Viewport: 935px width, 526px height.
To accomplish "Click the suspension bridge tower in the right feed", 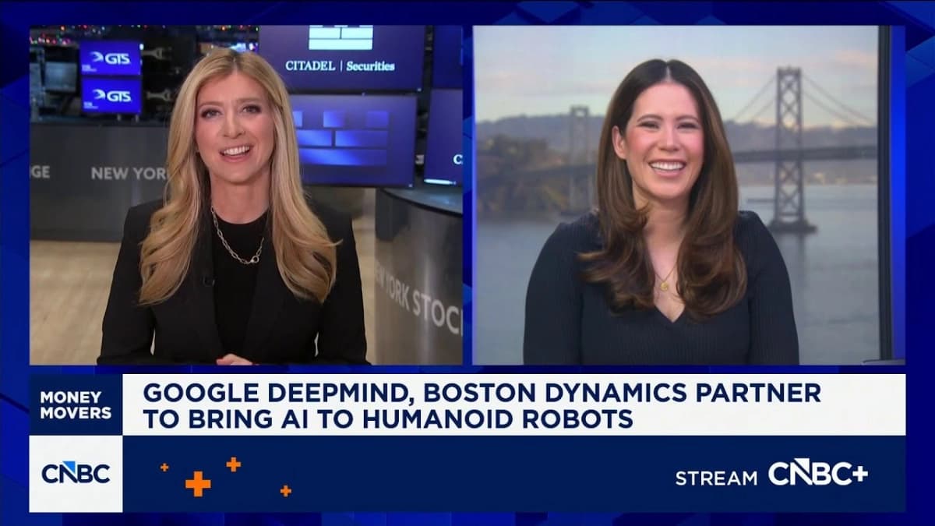I will tap(787, 148).
